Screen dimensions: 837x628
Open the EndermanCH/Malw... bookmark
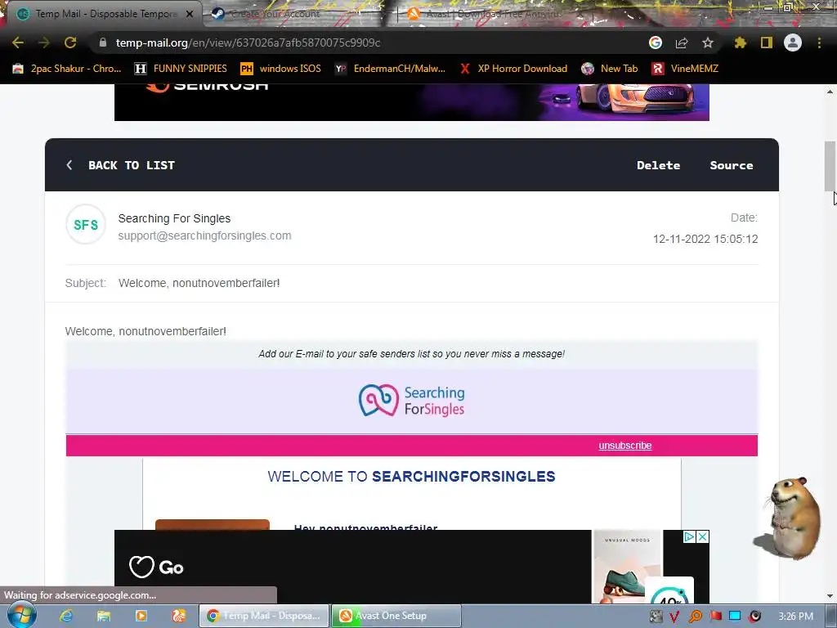390,69
